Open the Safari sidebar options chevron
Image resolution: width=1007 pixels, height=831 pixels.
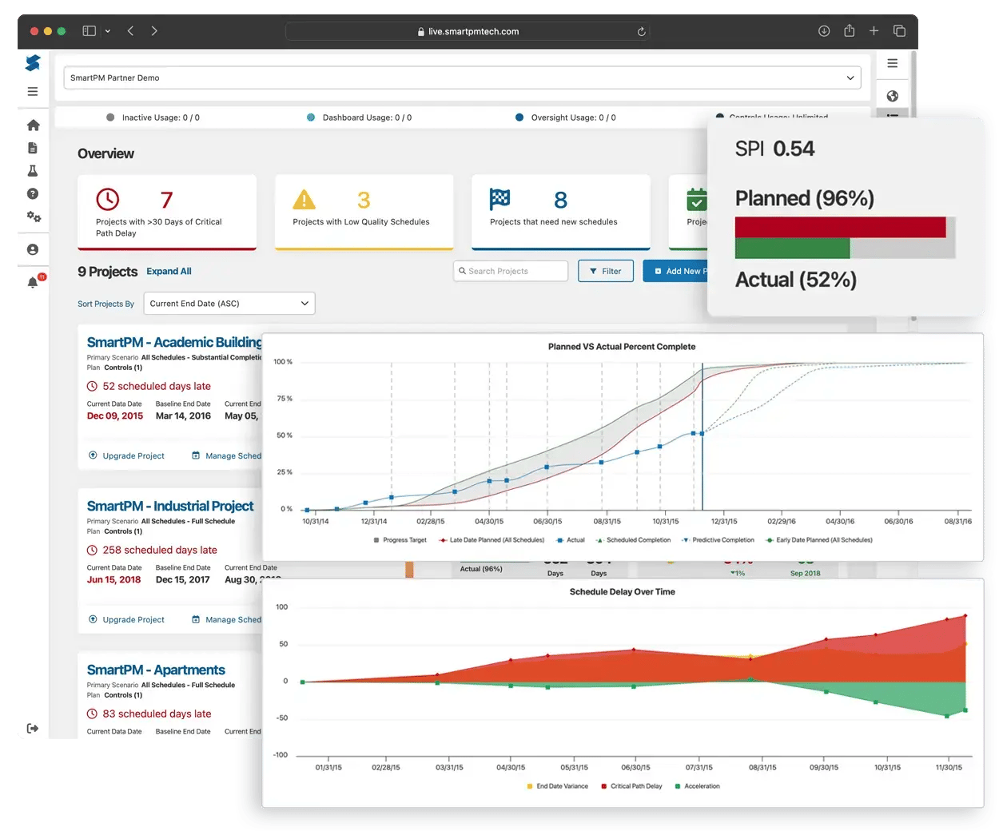point(108,31)
